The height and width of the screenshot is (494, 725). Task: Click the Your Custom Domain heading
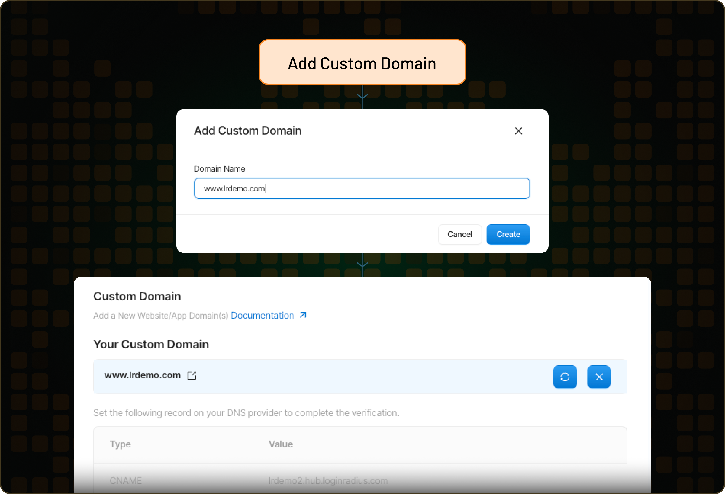tap(151, 344)
